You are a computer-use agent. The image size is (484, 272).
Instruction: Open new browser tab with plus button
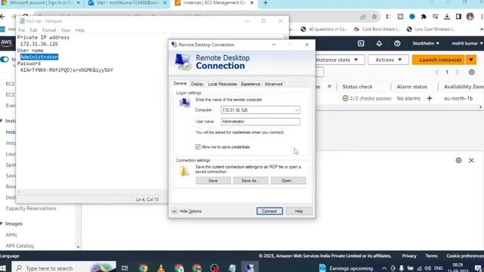click(265, 3)
